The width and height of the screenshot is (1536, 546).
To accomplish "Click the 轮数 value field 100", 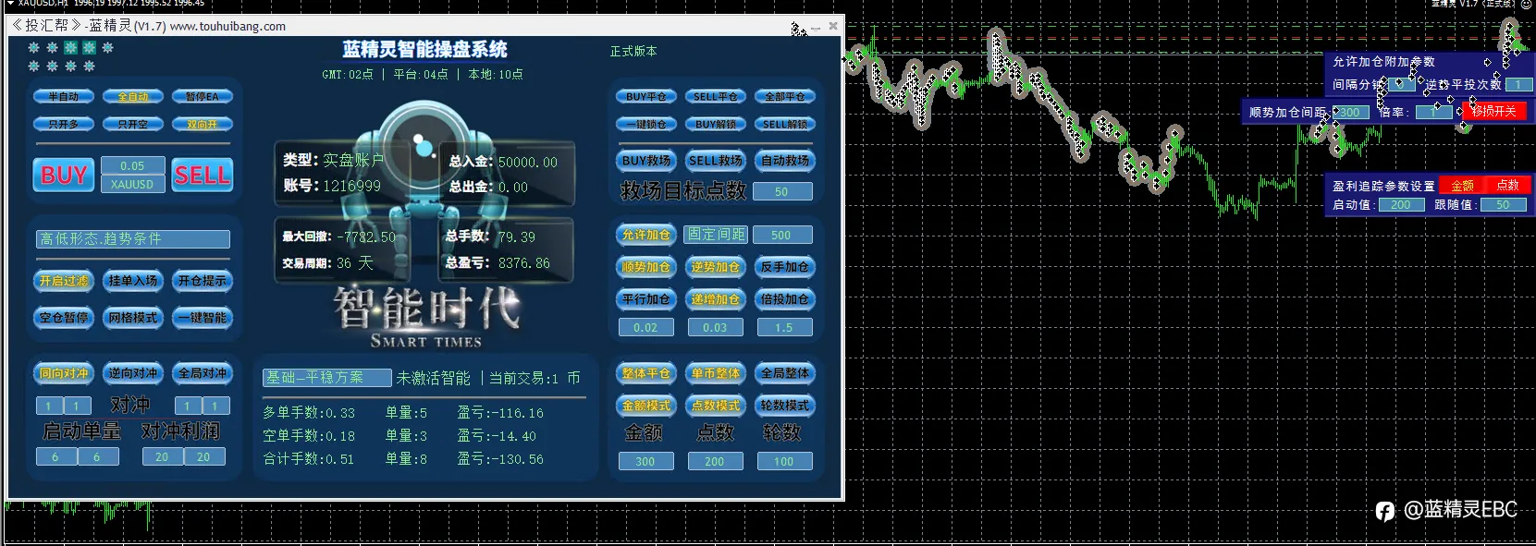I will [784, 461].
